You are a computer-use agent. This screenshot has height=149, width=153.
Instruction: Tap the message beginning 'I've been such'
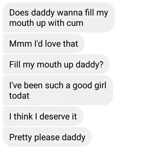[58, 90]
